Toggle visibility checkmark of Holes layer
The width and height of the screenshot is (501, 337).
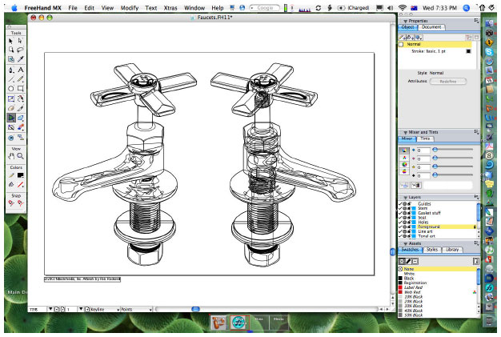(400, 222)
